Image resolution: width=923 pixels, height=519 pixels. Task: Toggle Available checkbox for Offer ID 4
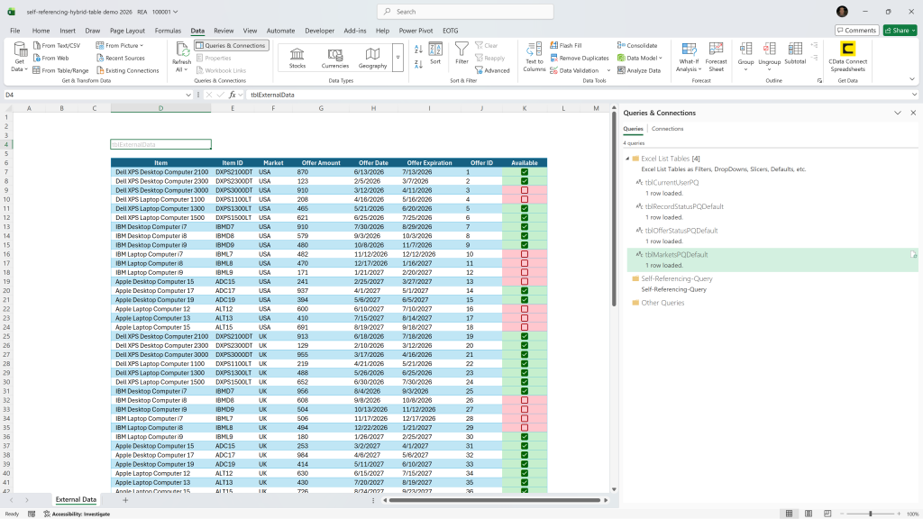click(525, 199)
